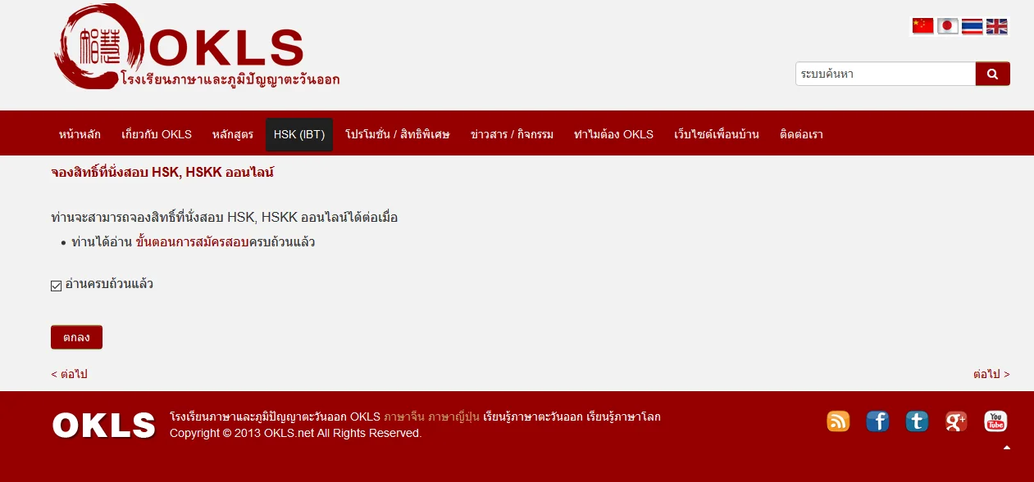Viewport: 1034px width, 482px height.
Task: Open the Tumblr icon in footer
Action: coord(917,421)
